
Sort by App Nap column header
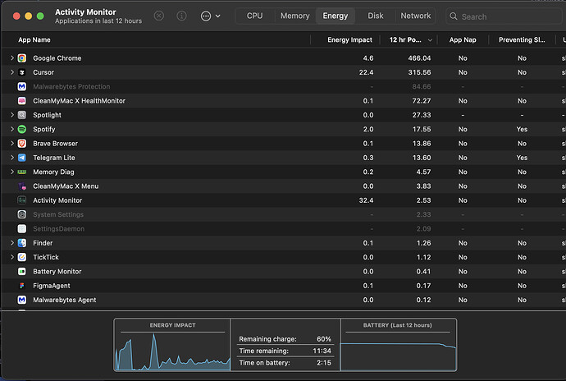(x=463, y=39)
